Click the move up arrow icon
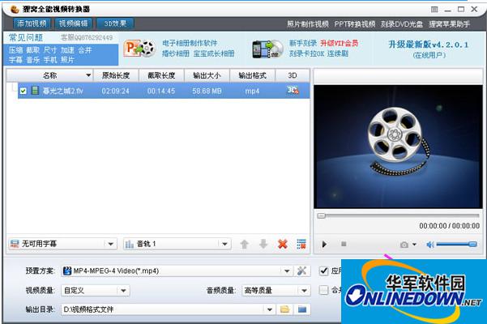Viewport: 487px width, 324px height. coord(245,245)
